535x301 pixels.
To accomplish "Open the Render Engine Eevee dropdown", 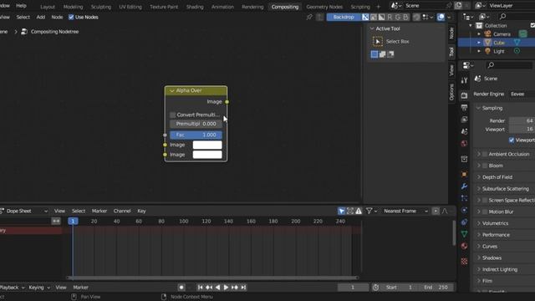I will 522,94.
